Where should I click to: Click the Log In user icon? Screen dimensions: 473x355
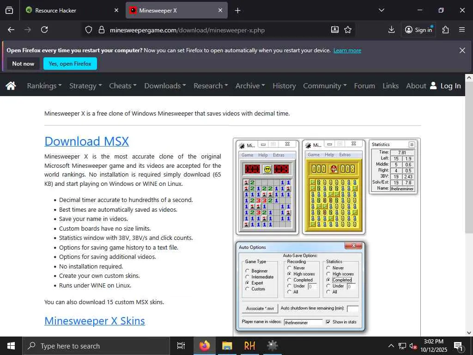click(433, 86)
